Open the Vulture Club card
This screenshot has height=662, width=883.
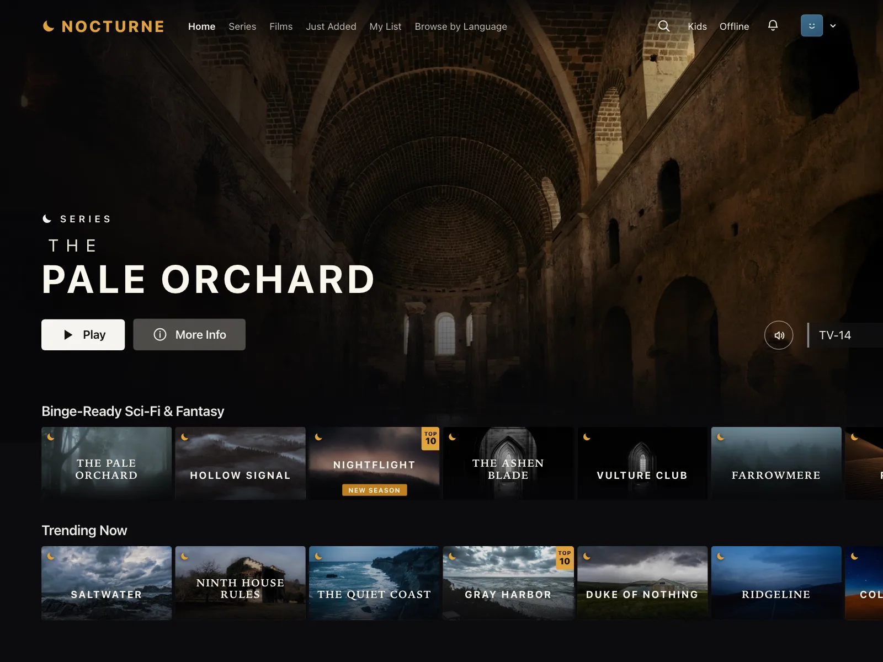click(x=642, y=463)
